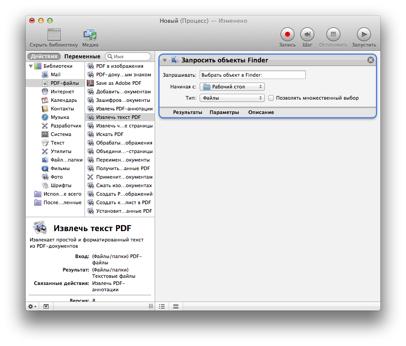This screenshot has width=406, height=346.
Task: Switch to Переменные (Variables) view
Action: [x=82, y=57]
